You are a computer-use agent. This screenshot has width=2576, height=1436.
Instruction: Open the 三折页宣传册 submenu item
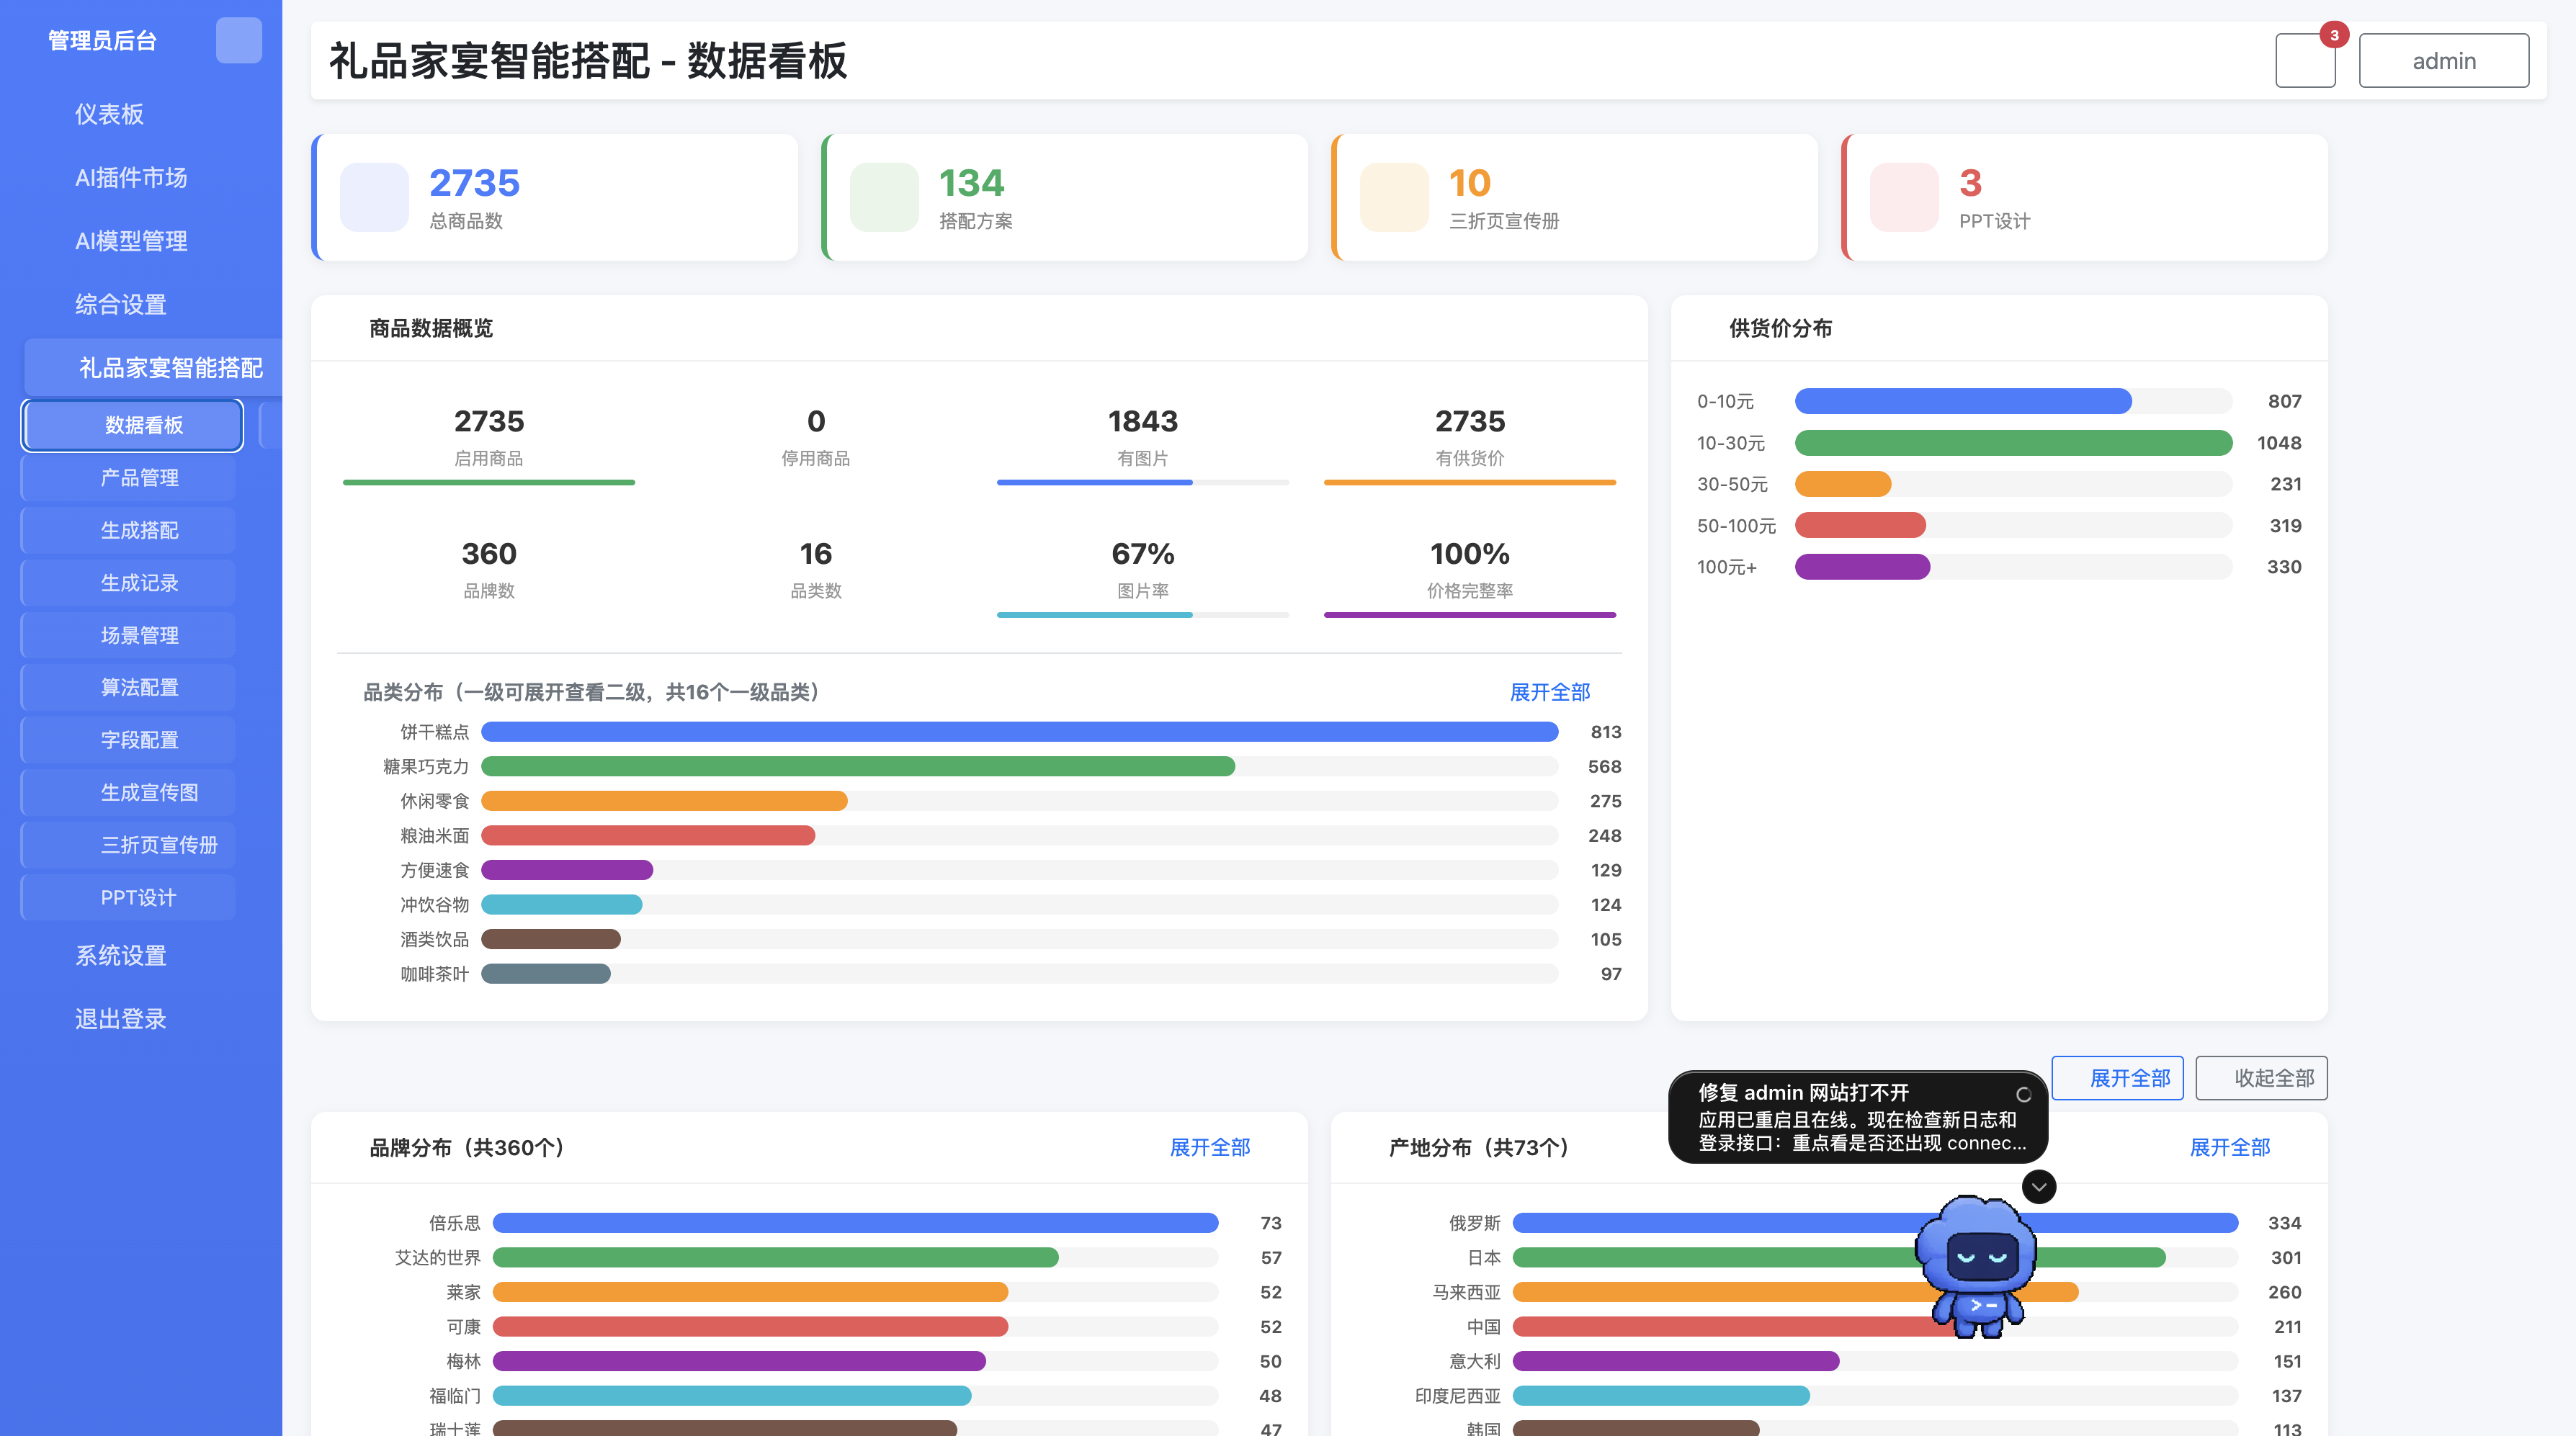click(130, 845)
